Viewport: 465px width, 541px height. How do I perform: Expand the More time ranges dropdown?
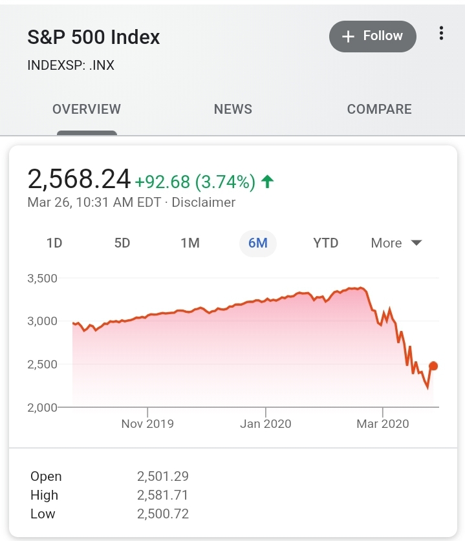click(x=396, y=243)
